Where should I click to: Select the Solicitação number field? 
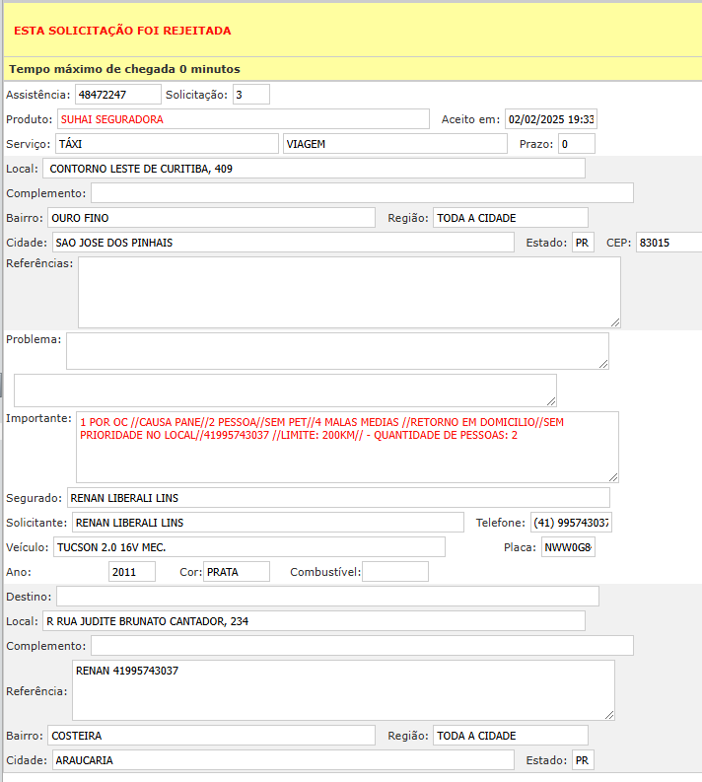250,95
